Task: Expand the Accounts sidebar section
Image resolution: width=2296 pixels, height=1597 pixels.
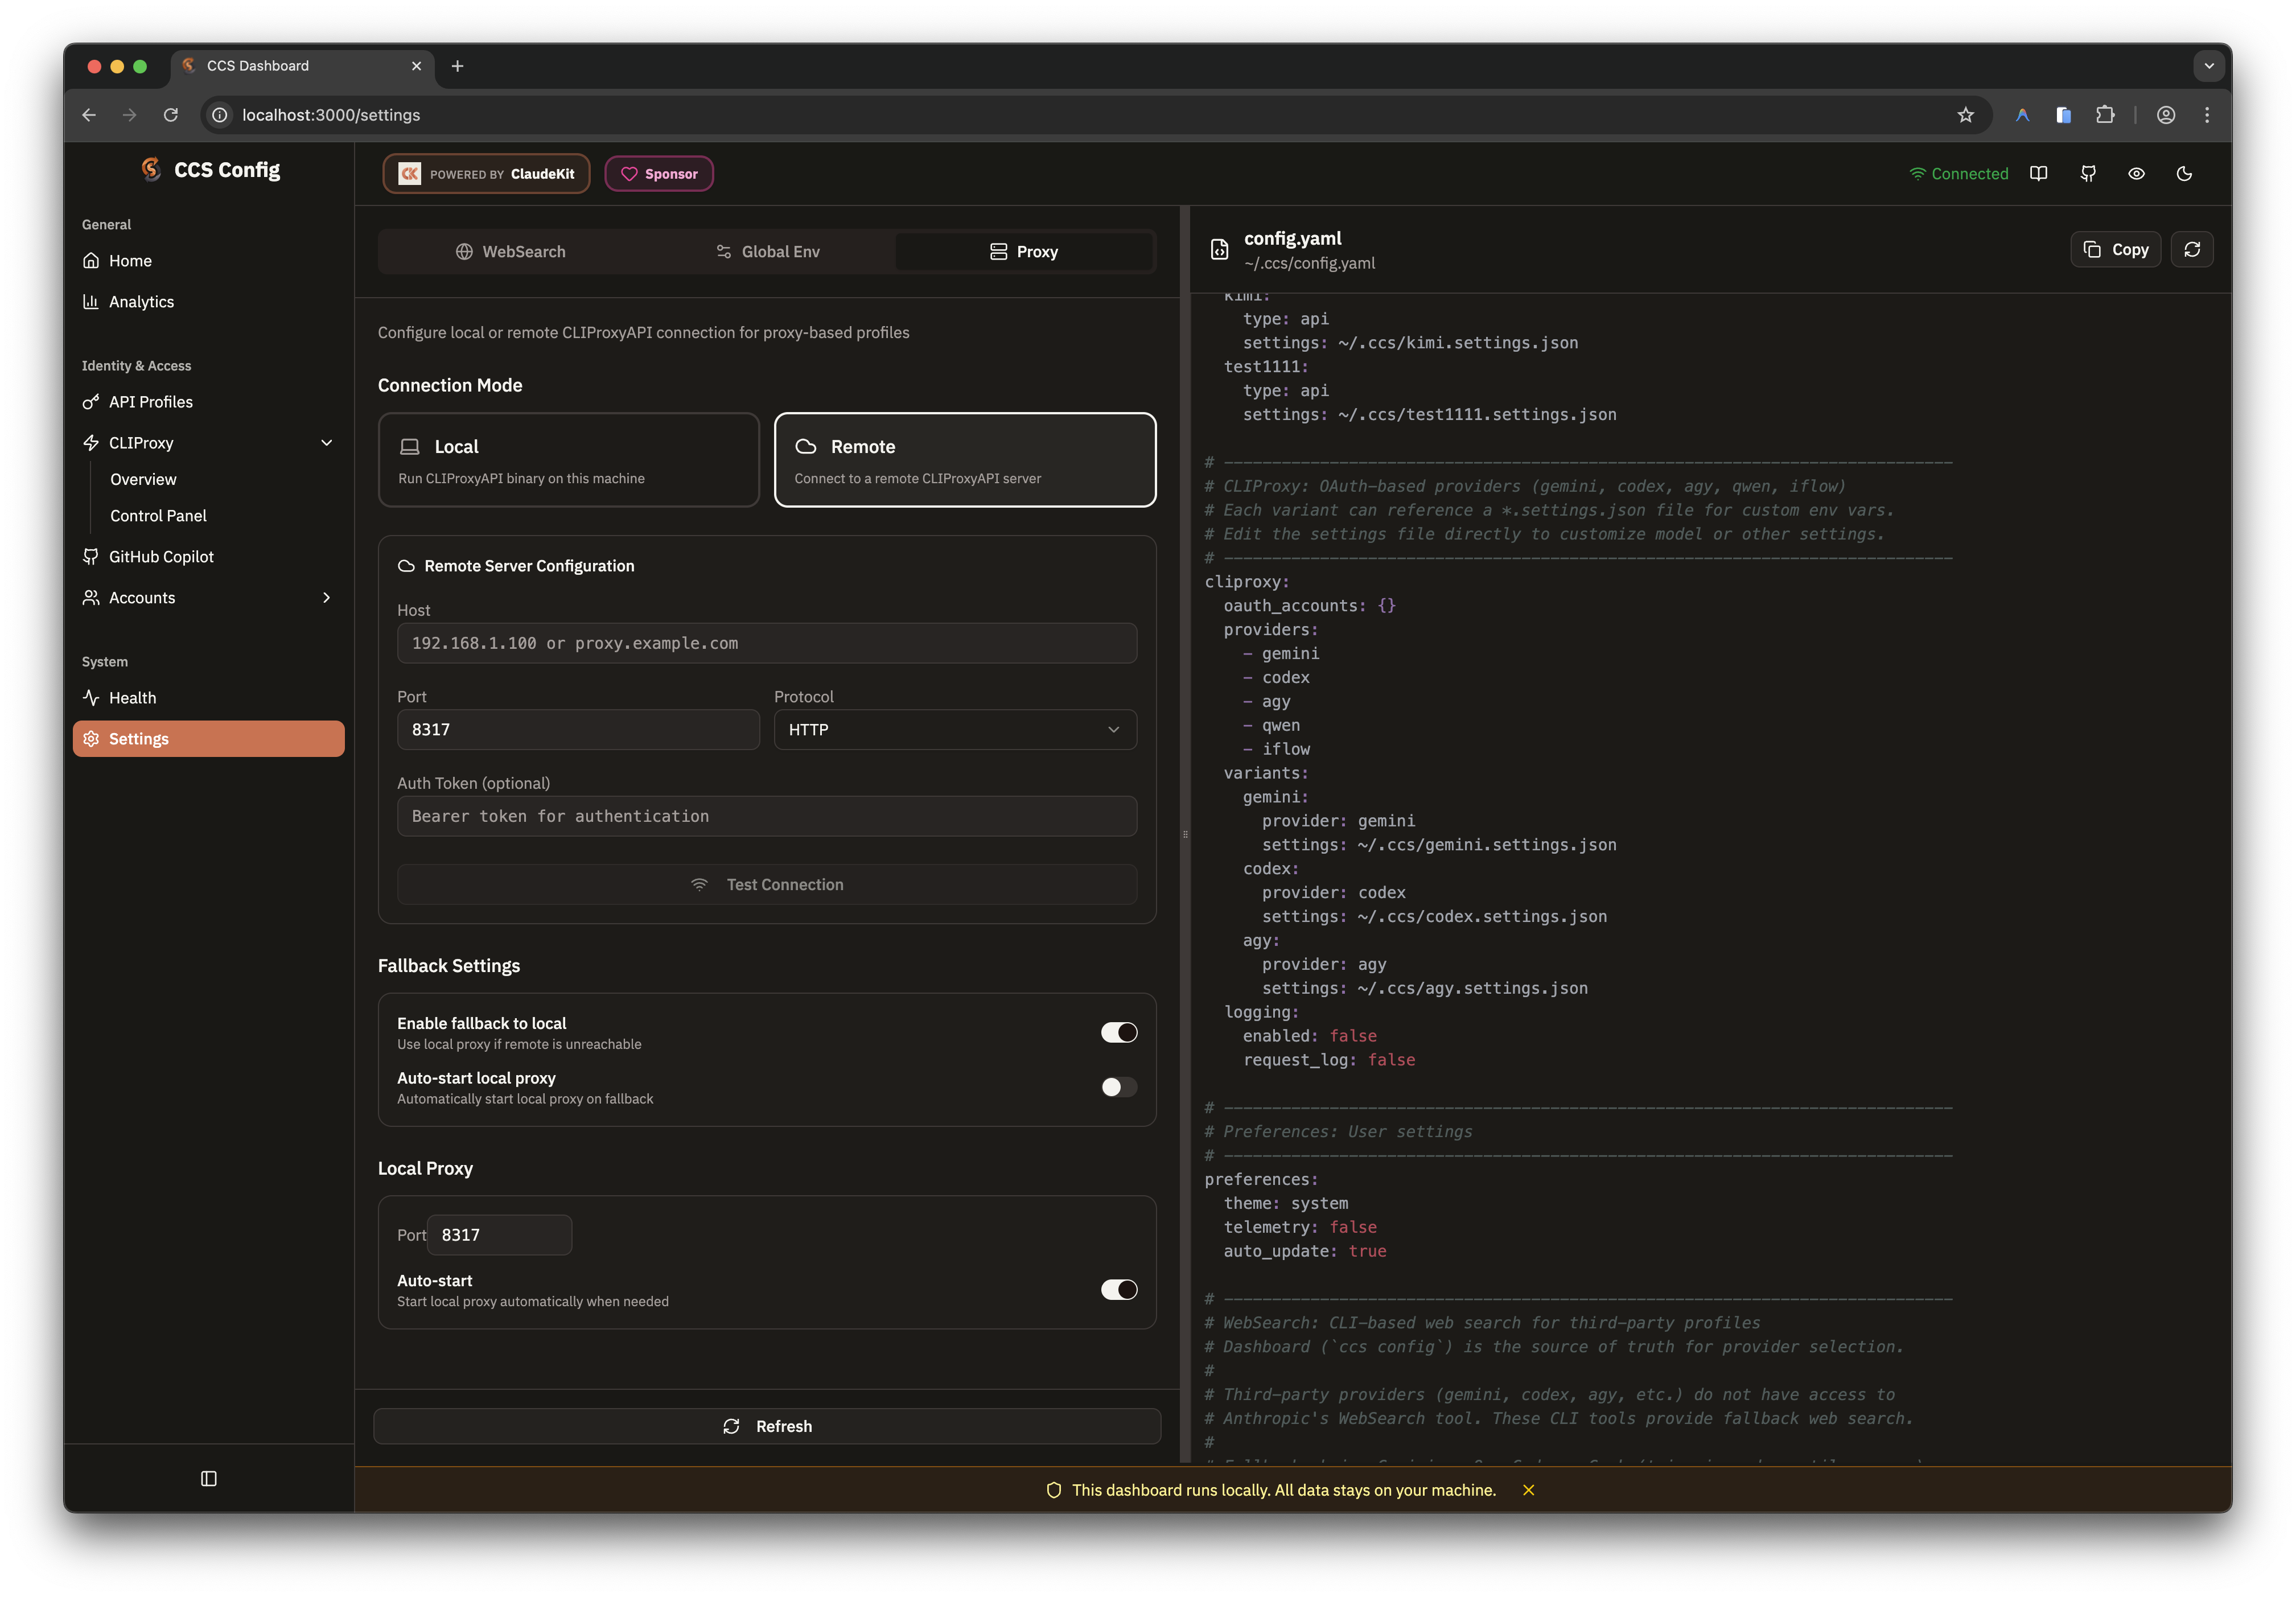Action: click(326, 597)
